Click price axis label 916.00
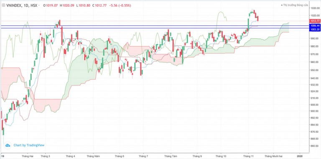The image size is (321, 159). pos(315,98)
